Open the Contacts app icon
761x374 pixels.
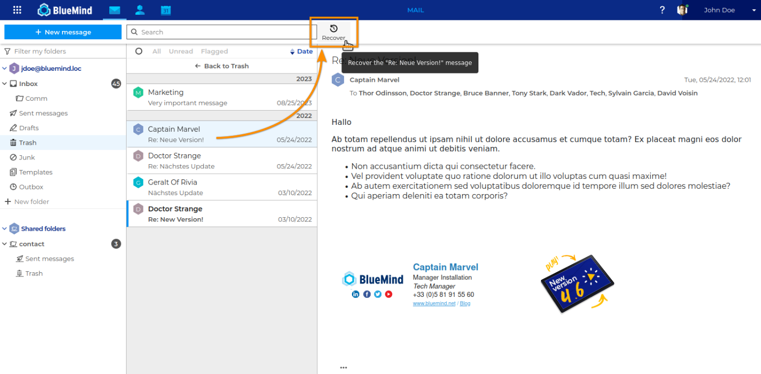pyautogui.click(x=140, y=10)
